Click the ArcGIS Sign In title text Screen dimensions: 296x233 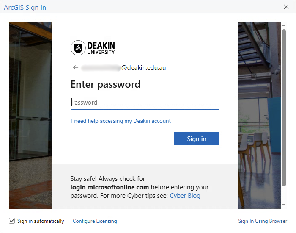(25, 8)
